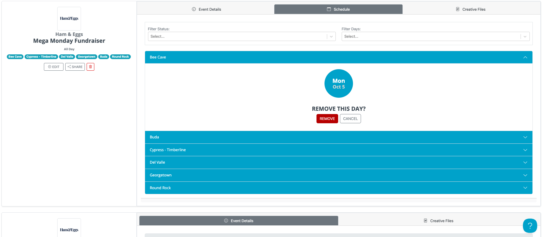This screenshot has height=237, width=544.
Task: Click the SHARE button
Action: pos(75,67)
